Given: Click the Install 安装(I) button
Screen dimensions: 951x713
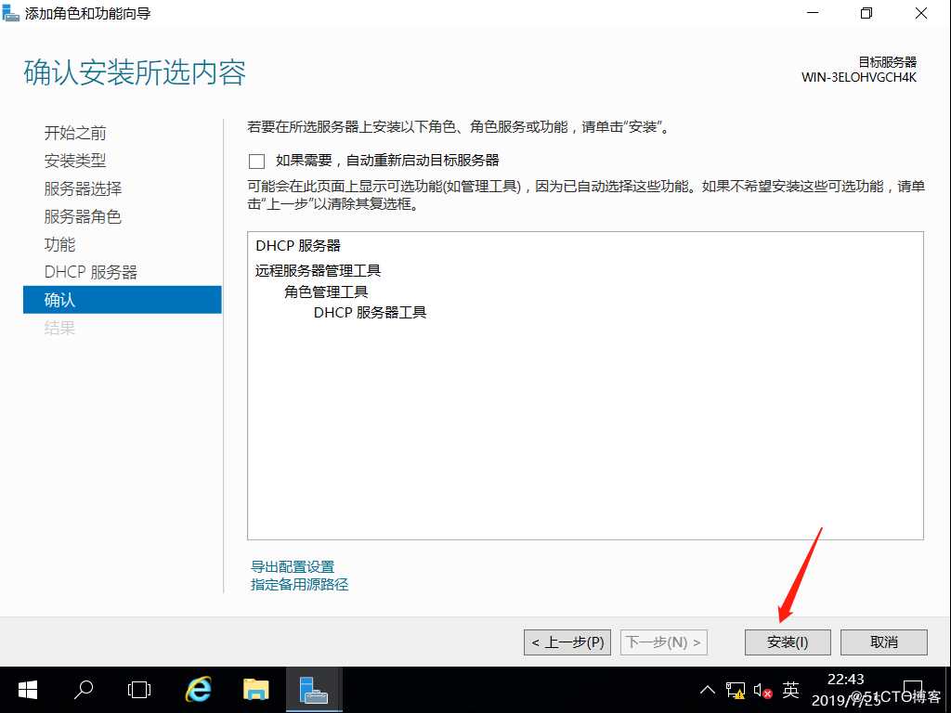Looking at the screenshot, I should (x=788, y=642).
